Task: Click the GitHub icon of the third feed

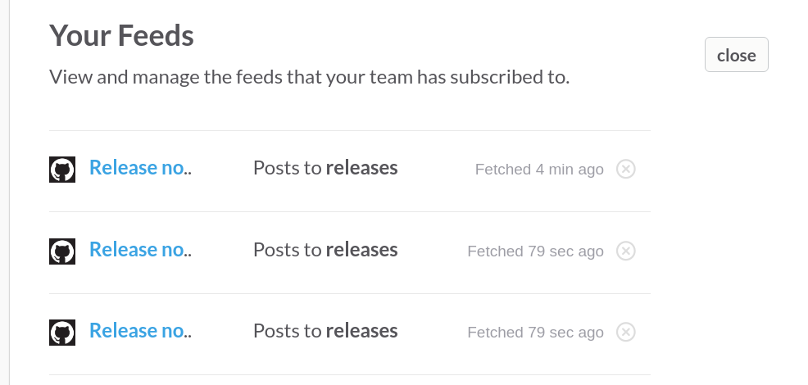Action: (x=62, y=333)
